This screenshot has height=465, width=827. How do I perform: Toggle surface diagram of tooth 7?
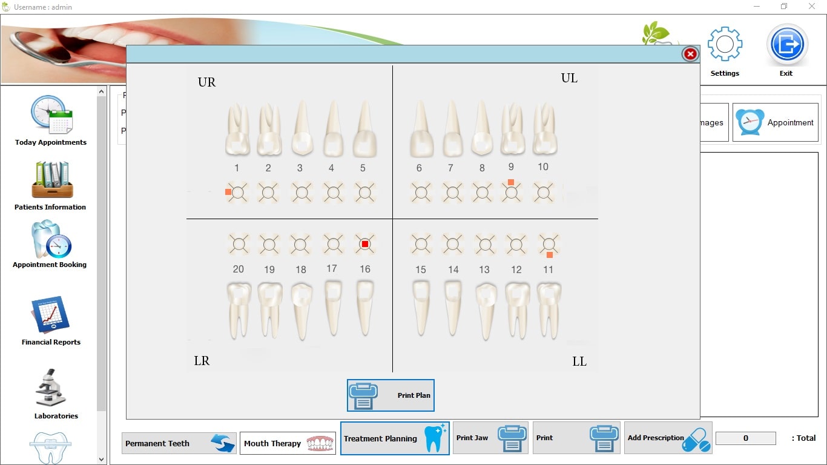(452, 193)
